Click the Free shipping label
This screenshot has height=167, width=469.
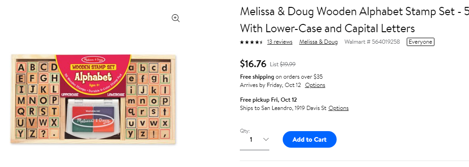257,77
